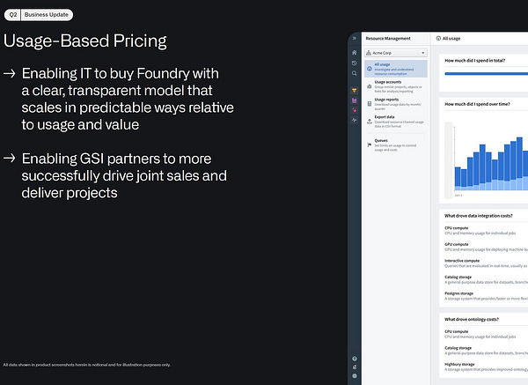Open the orange funnel app icon

tap(355, 91)
